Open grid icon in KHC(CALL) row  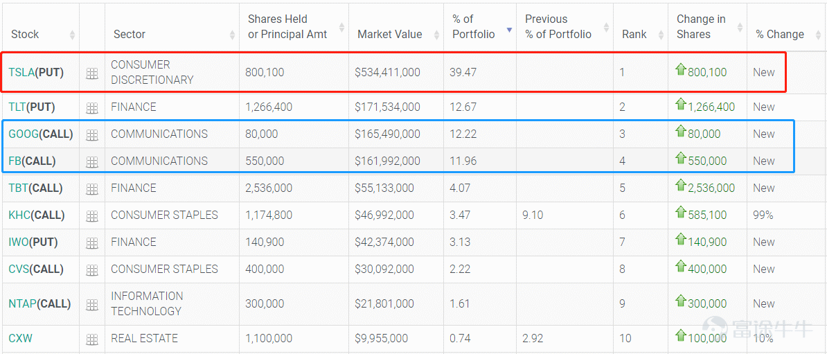coord(91,215)
